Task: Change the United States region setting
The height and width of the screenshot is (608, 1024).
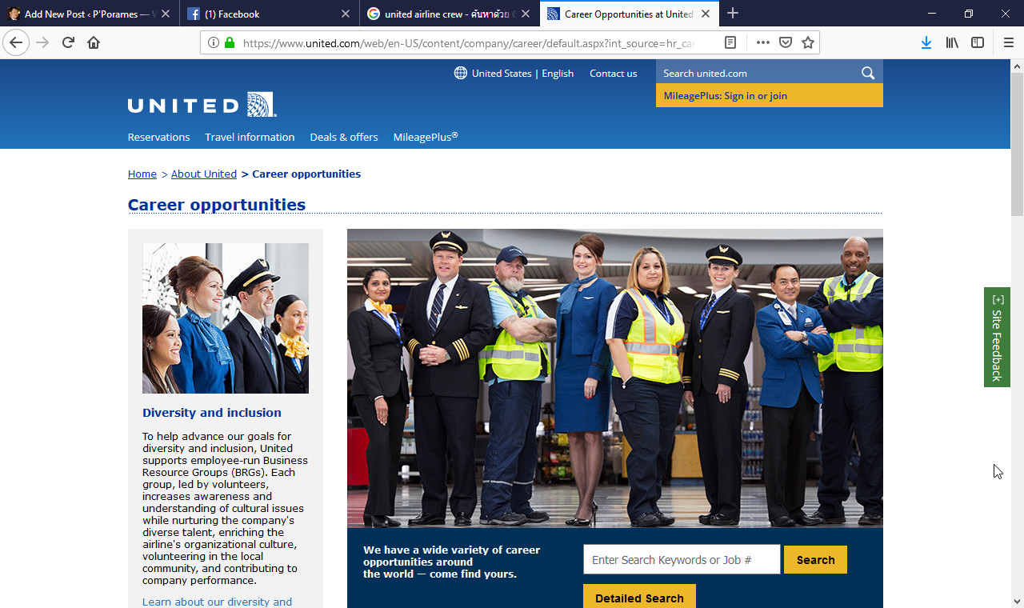Action: [502, 73]
